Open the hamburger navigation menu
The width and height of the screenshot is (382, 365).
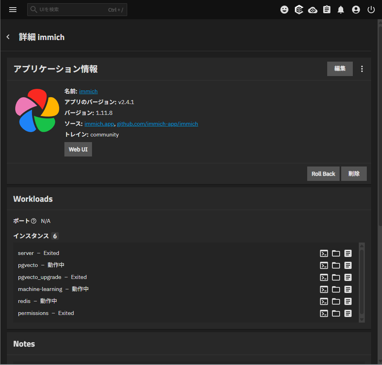[x=13, y=10]
